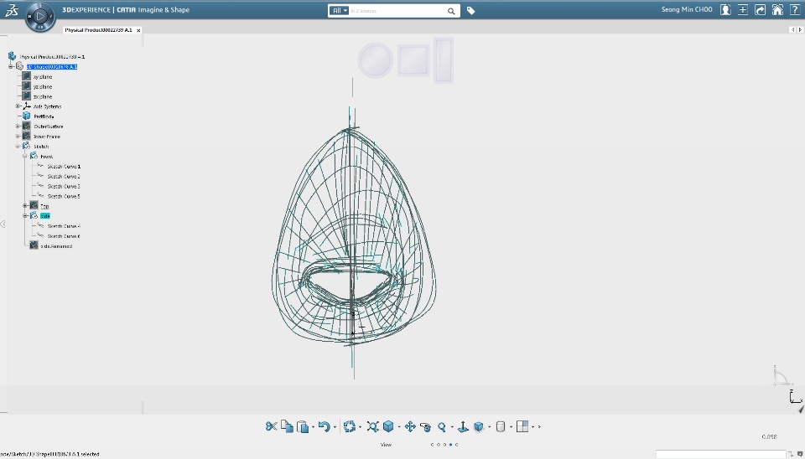Open the user profile icon
The image size is (805, 459).
[x=725, y=10]
